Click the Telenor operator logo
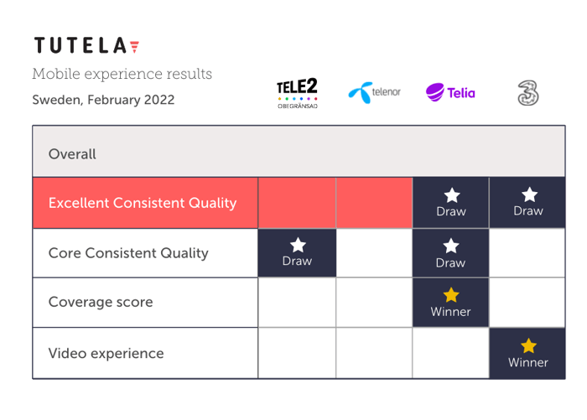The height and width of the screenshot is (420, 587). point(374,92)
